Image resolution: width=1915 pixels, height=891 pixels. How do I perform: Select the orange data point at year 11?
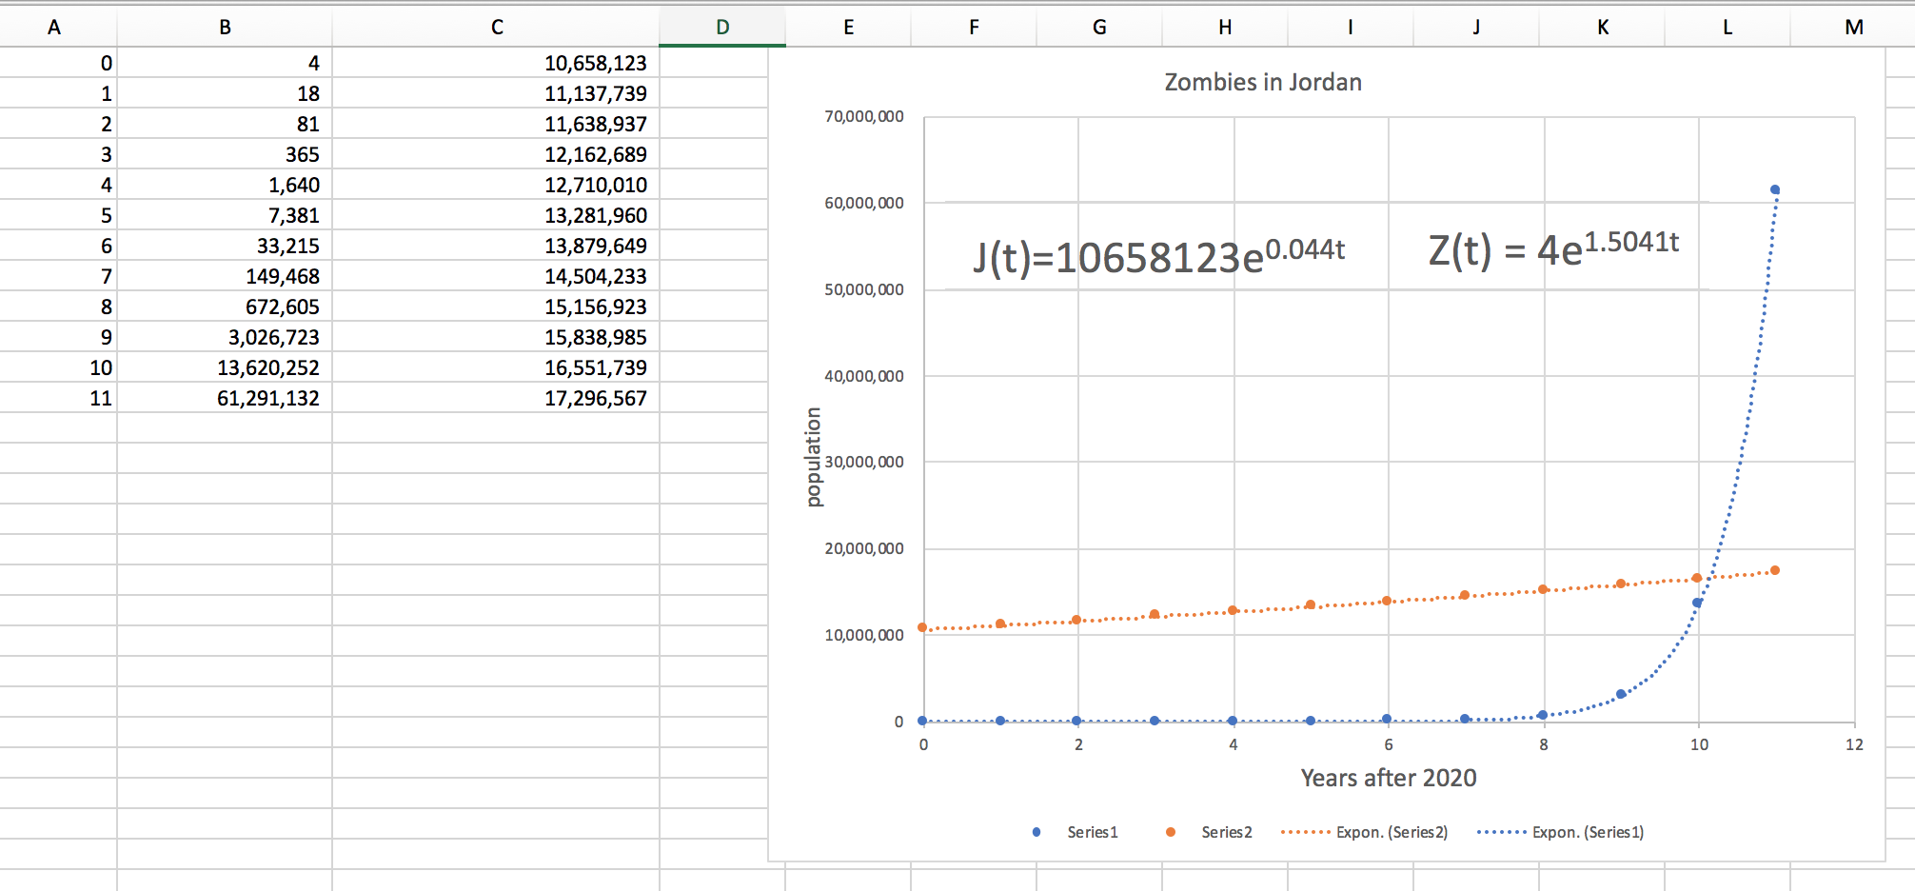click(1775, 570)
